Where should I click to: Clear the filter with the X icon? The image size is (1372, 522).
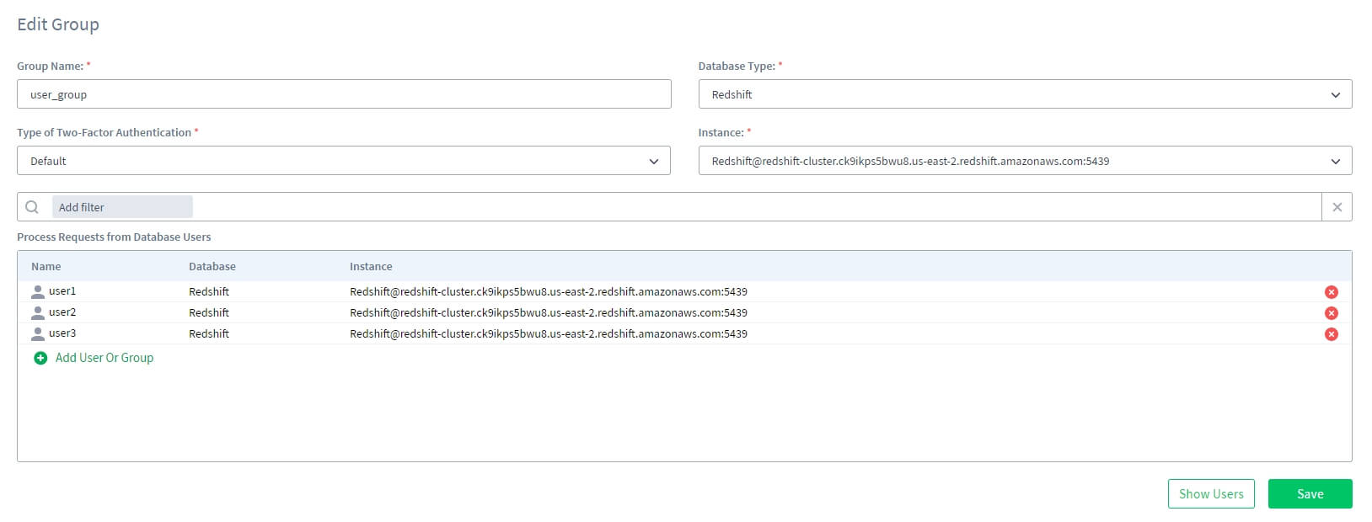click(1337, 207)
